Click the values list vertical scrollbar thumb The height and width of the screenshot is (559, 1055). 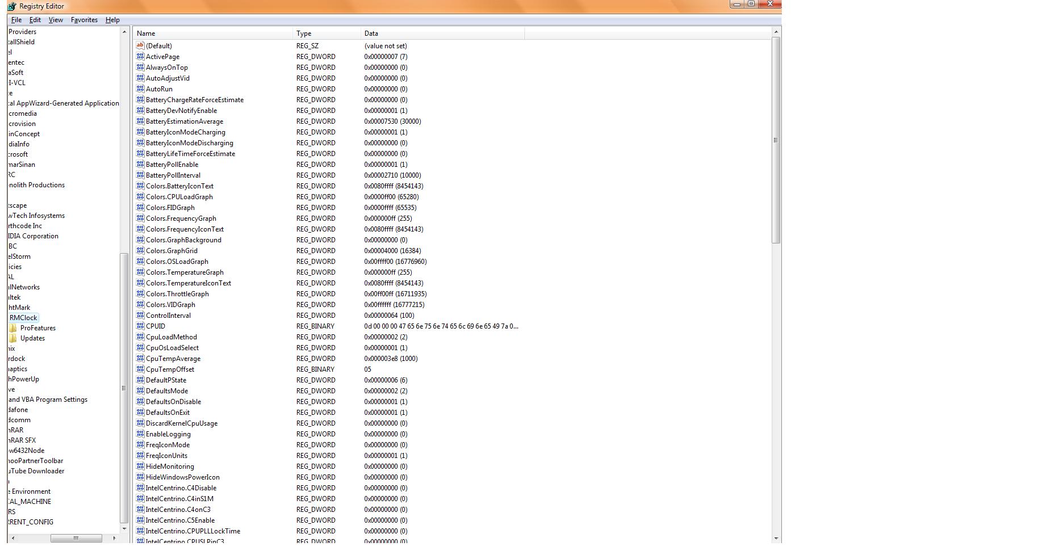pyautogui.click(x=776, y=140)
